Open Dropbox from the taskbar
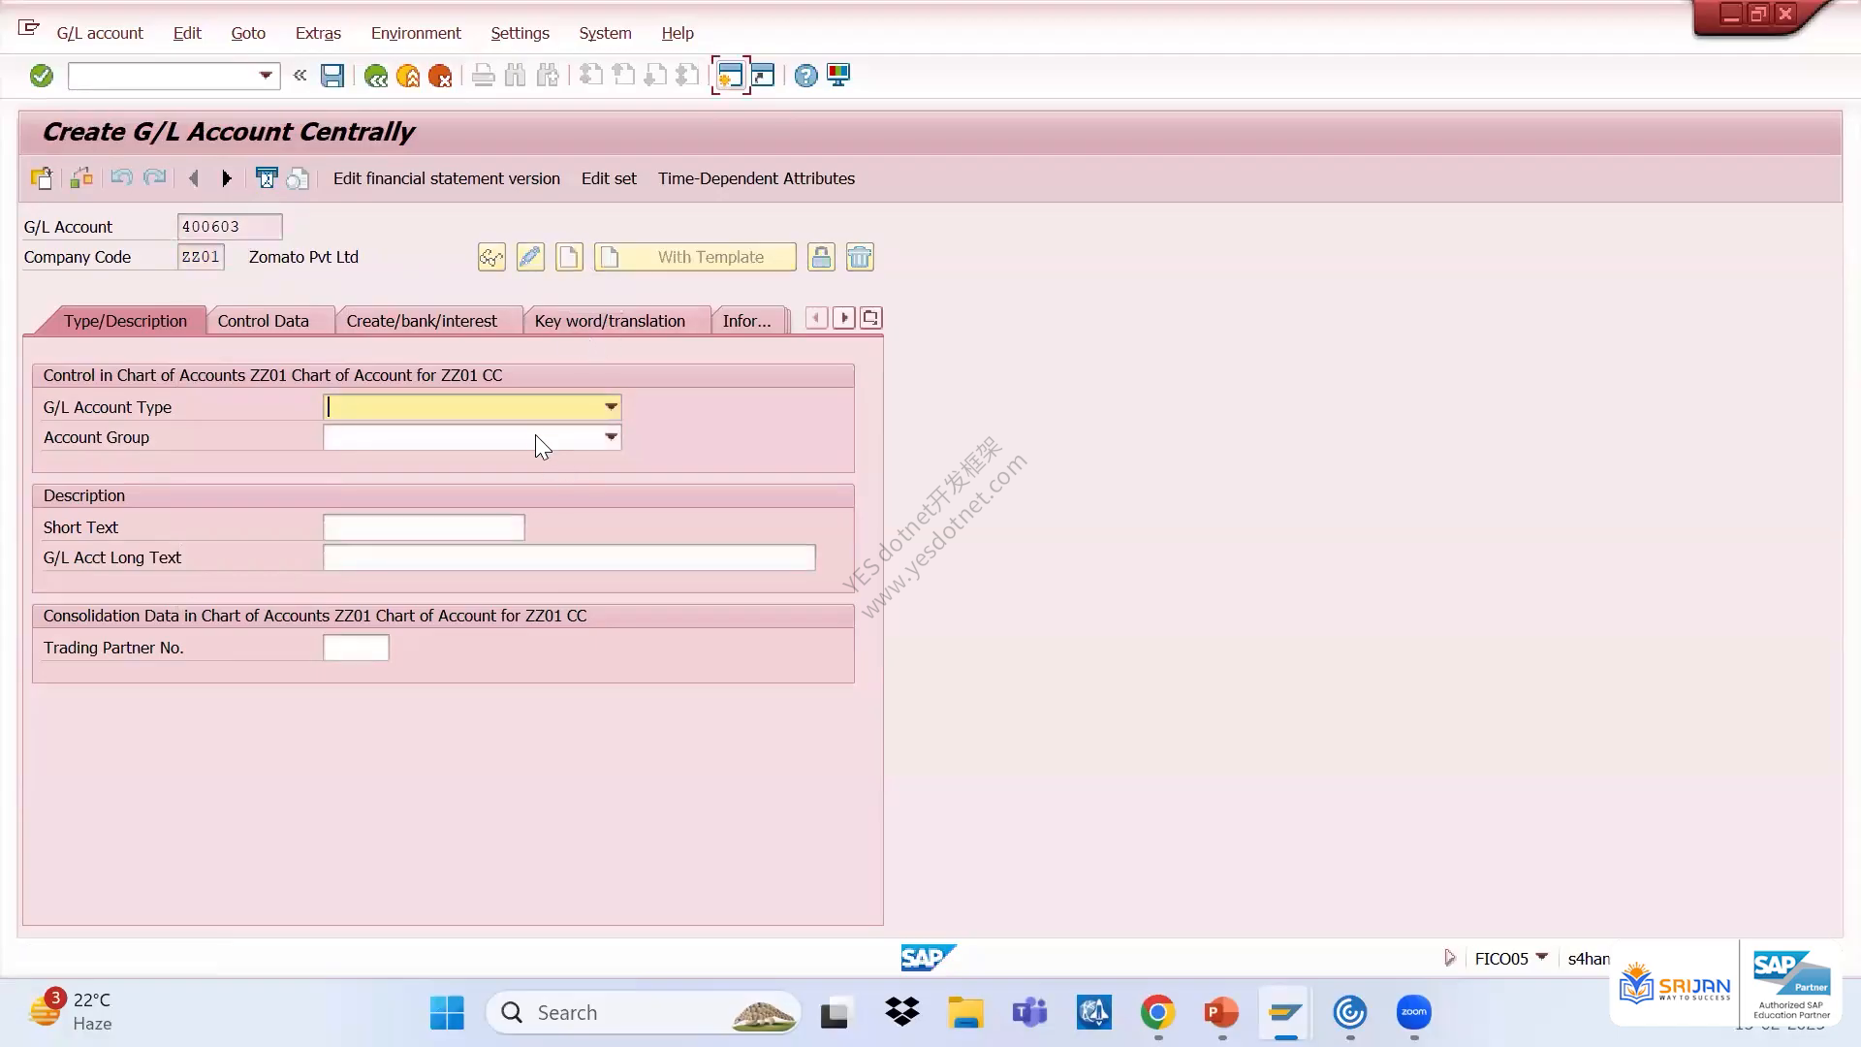The height and width of the screenshot is (1047, 1861). coord(902,1013)
